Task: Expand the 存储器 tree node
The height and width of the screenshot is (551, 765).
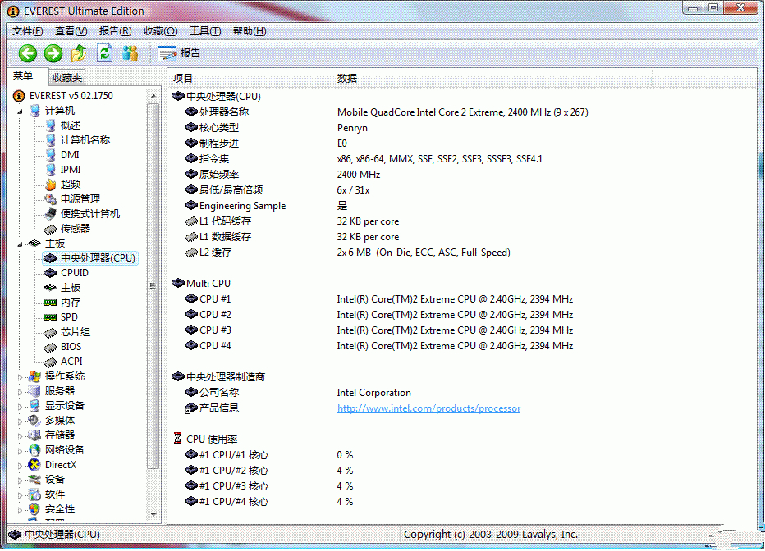Action: [20, 436]
